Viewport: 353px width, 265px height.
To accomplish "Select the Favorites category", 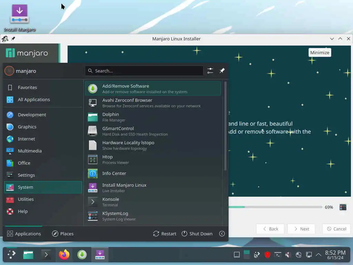I will tap(43, 87).
